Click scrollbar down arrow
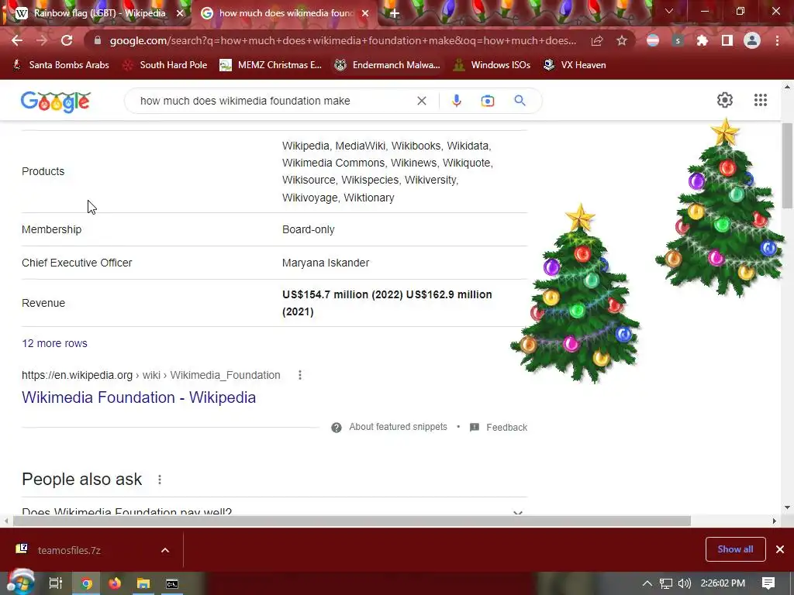This screenshot has height=595, width=794. coord(788,507)
